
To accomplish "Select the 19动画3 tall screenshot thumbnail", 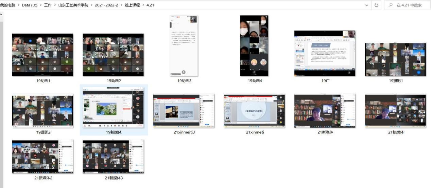I will (184, 46).
